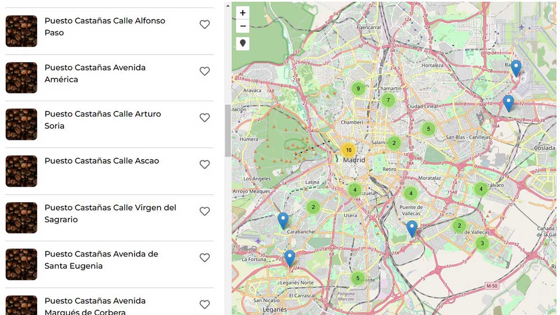Zoom out on the map
The image size is (560, 315).
click(x=243, y=27)
